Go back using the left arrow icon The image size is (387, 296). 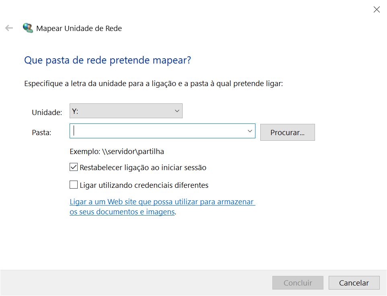[9, 28]
